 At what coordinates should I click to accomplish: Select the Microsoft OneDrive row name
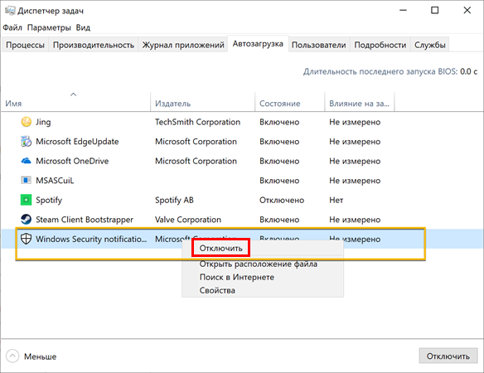coord(72,161)
